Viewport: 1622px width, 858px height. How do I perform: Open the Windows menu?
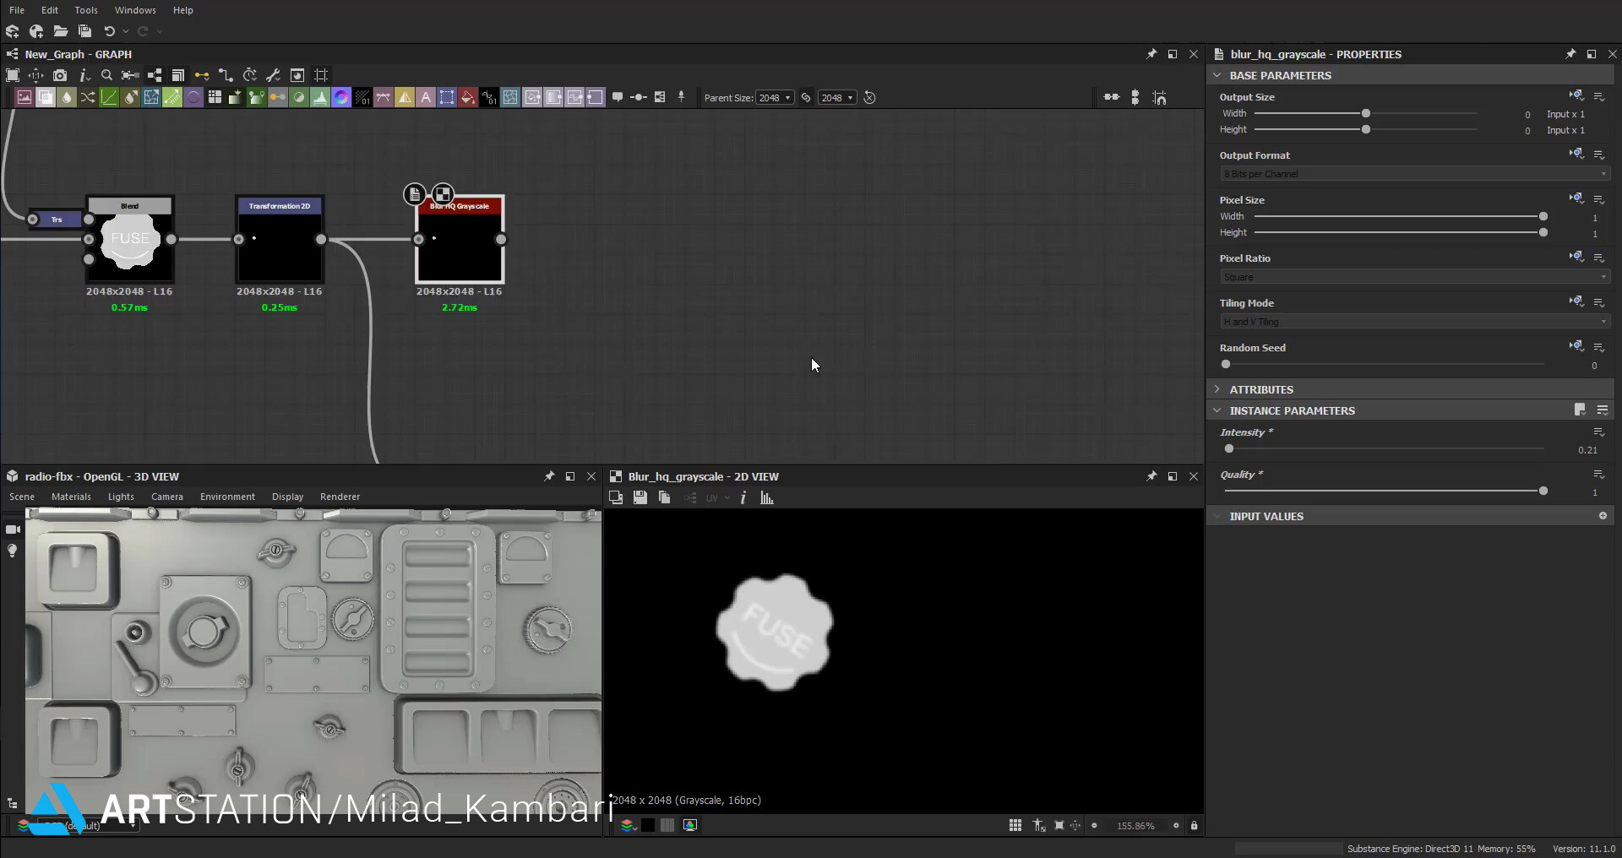pyautogui.click(x=135, y=10)
